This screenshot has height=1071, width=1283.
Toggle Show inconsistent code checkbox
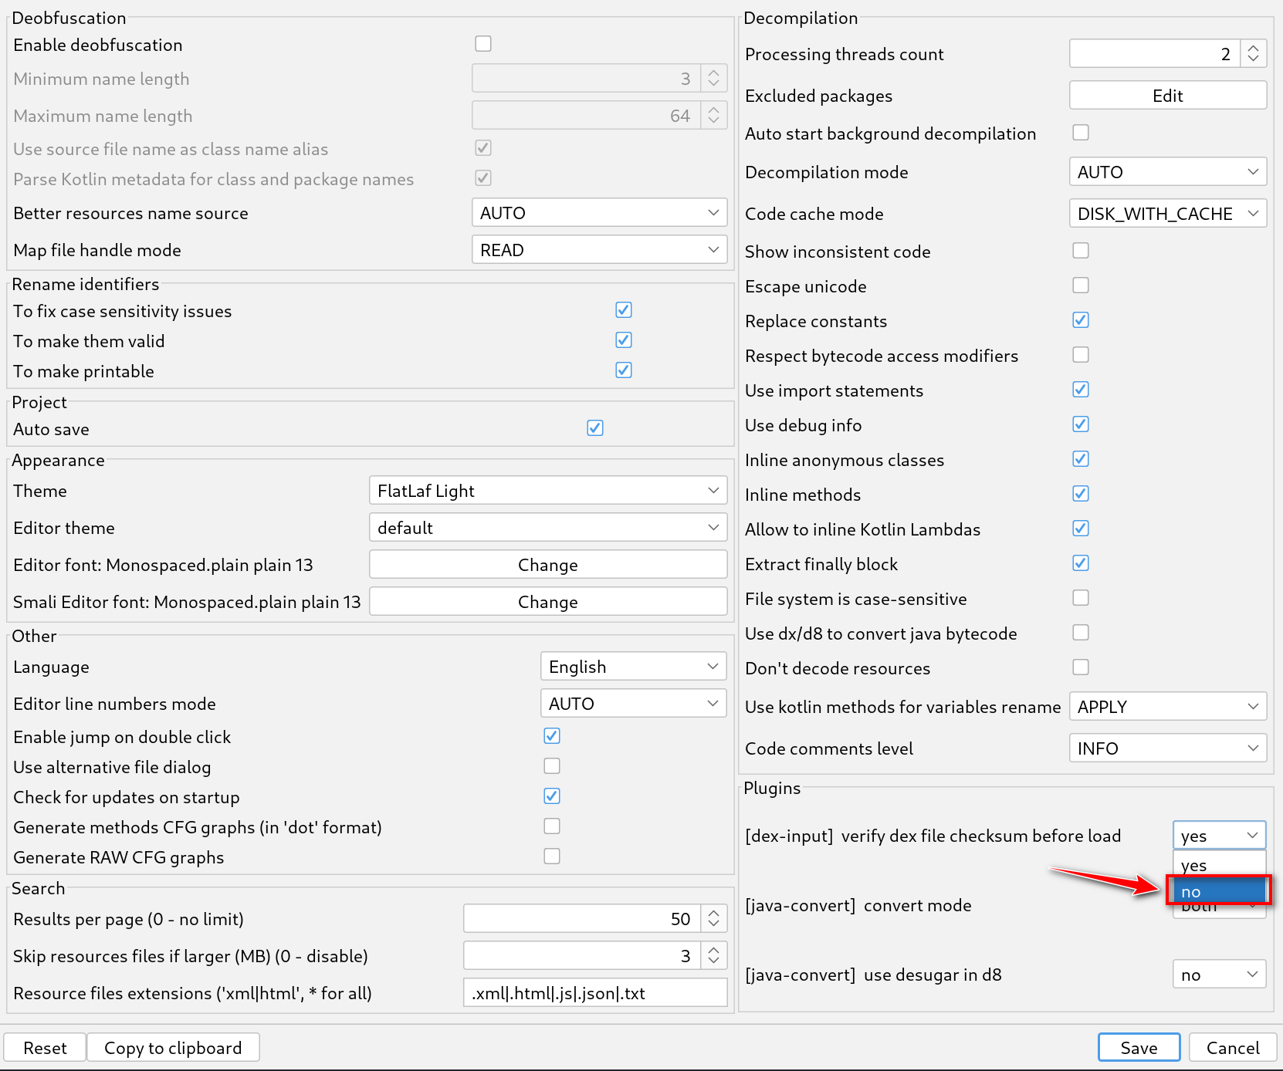click(1080, 251)
